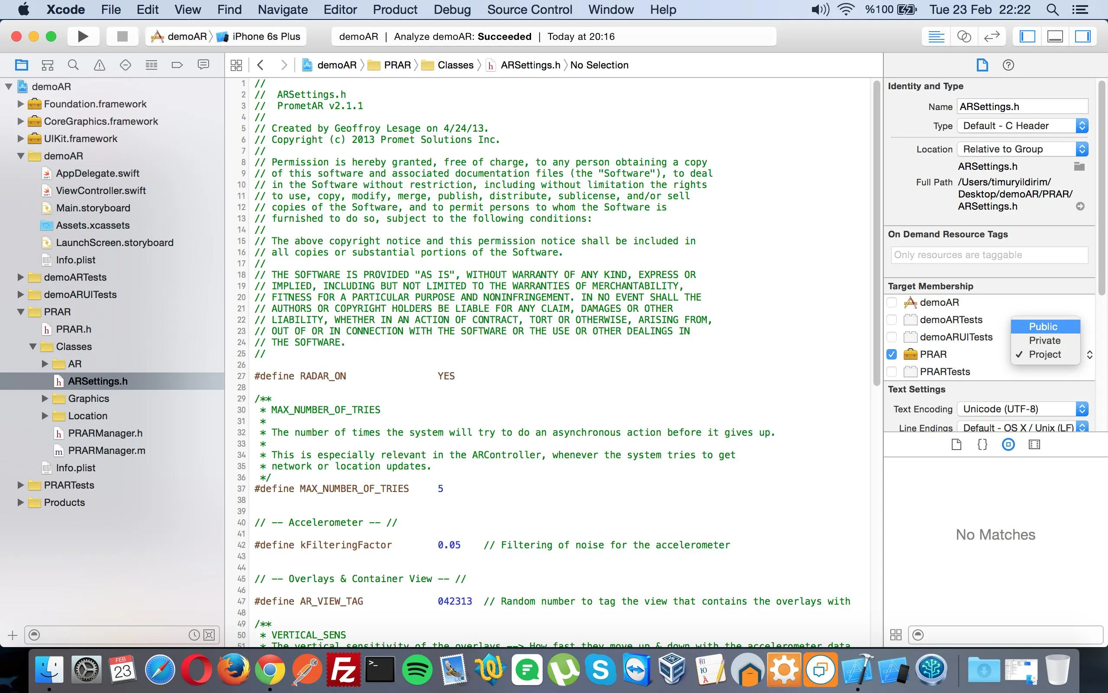Open the Product menu
Screen dimensions: 1108x693
tap(395, 10)
